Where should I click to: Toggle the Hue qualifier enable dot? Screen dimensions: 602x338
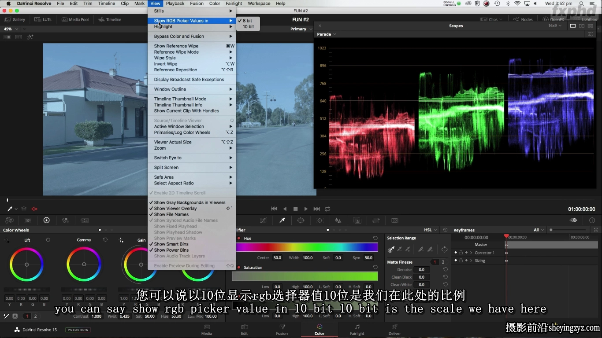click(x=238, y=238)
